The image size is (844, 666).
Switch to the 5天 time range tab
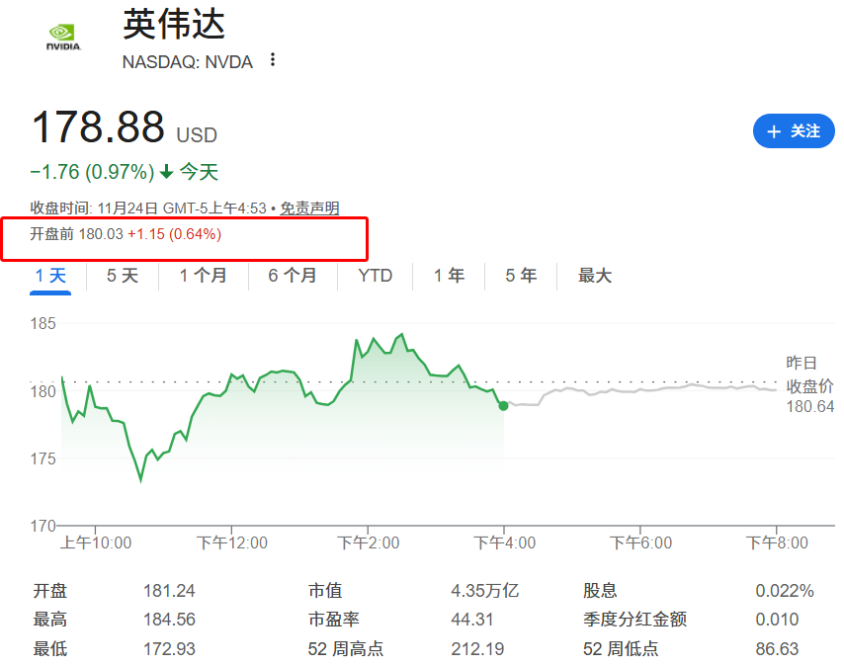click(122, 277)
